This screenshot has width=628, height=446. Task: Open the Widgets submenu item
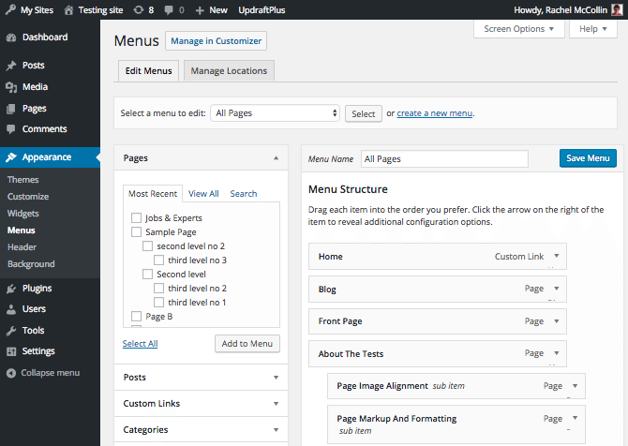point(23,214)
